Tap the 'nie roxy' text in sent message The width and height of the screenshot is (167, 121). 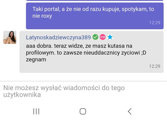pos(42,16)
